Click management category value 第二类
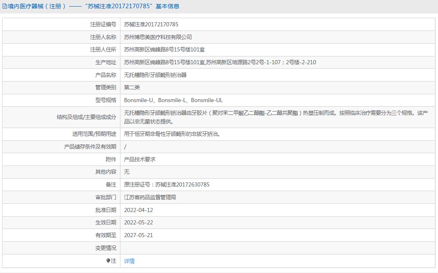438x273 pixels. point(132,87)
